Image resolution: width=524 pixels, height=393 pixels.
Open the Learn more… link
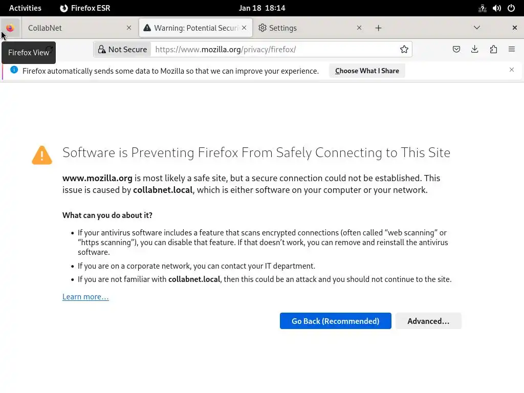coord(85,297)
